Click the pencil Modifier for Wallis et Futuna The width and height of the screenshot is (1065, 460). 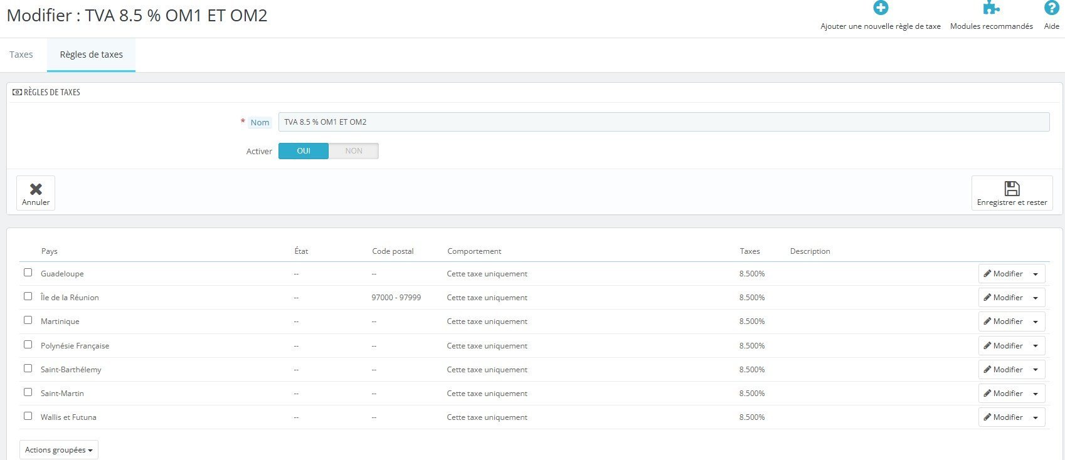1002,417
